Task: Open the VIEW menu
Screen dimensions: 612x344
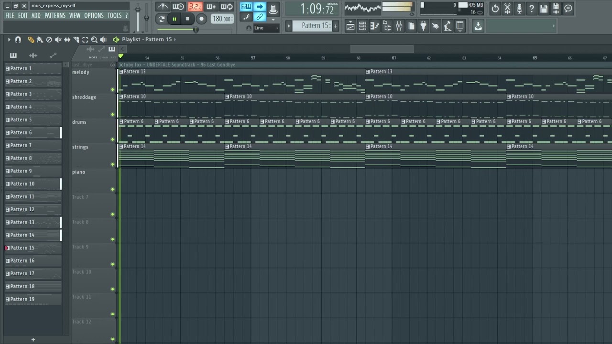Action: pos(75,15)
